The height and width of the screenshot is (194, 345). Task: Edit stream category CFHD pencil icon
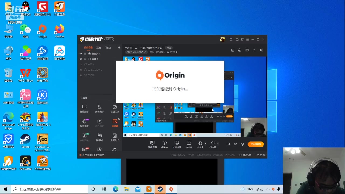(x=145, y=52)
